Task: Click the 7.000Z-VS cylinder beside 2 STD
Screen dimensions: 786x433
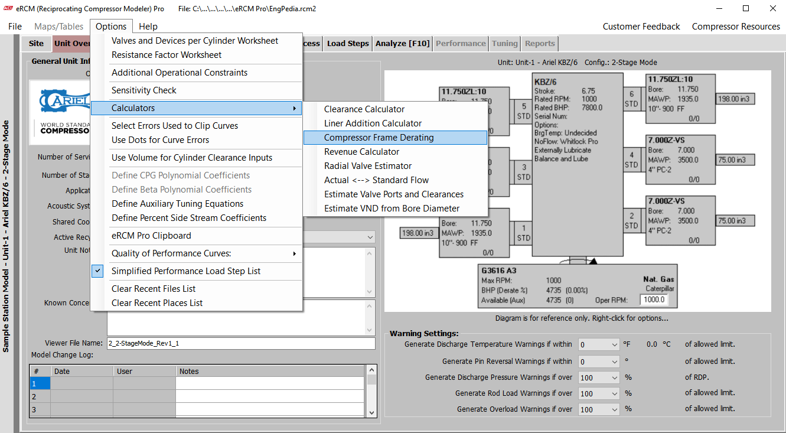Action: (x=680, y=221)
